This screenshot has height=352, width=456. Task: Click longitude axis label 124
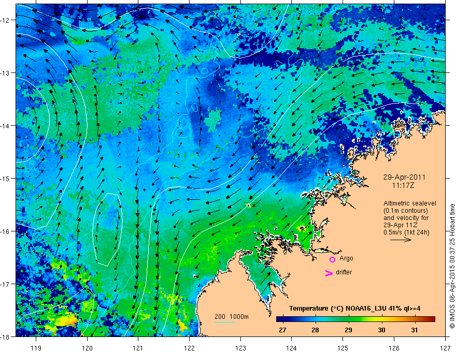point(292,348)
